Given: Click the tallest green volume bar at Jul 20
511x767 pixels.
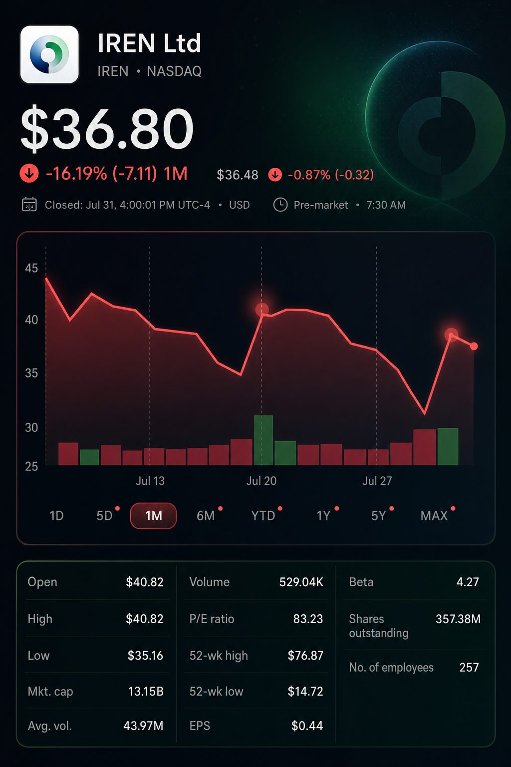Looking at the screenshot, I should click(x=263, y=440).
